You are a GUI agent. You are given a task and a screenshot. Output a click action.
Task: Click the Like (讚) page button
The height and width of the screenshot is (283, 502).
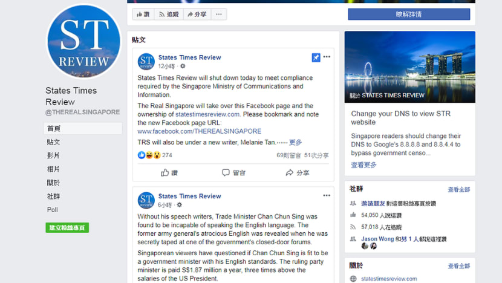[143, 14]
